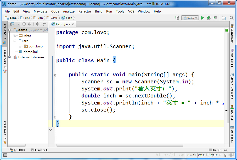The width and height of the screenshot is (237, 160).
Task: Open the 6: TODO tool window
Action: click(x=17, y=150)
